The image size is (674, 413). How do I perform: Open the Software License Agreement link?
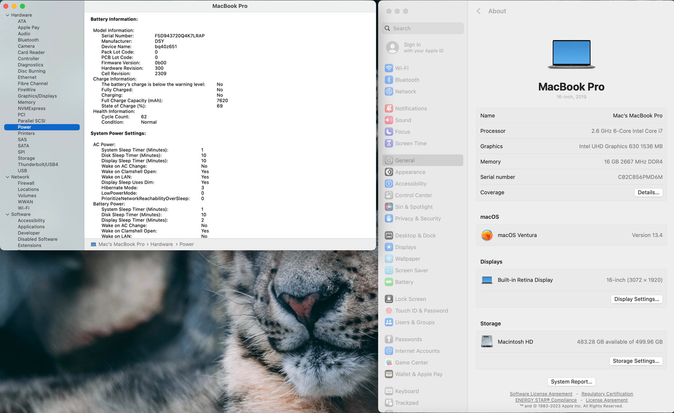(541, 394)
